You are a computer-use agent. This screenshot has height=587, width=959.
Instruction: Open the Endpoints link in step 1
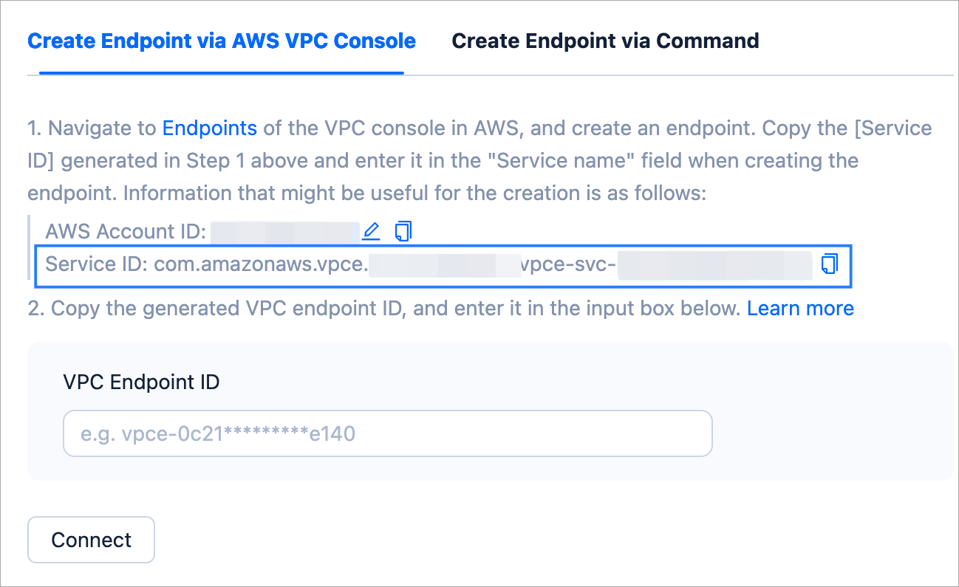pos(210,128)
